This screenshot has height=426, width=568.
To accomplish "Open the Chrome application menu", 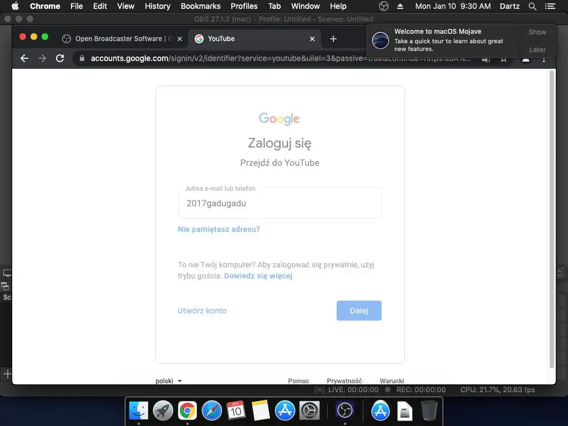I will [45, 6].
